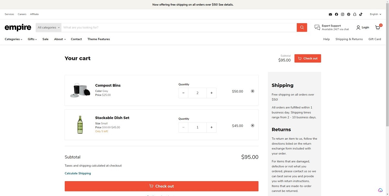Expand the Categories navigation menu
The height and width of the screenshot is (196, 389).
click(13, 39)
